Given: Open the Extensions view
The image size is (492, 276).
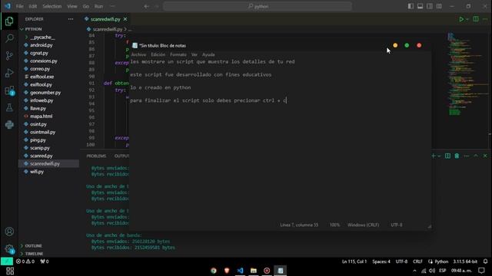Looking at the screenshot, I should click(x=9, y=90).
